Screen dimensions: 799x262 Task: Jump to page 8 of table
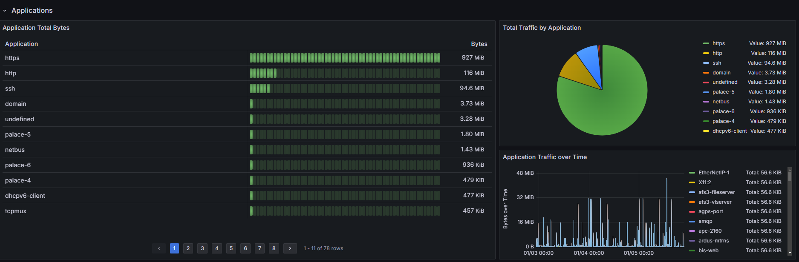[x=274, y=248]
